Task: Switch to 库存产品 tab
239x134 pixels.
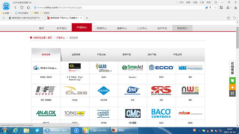Action: [x=126, y=55]
